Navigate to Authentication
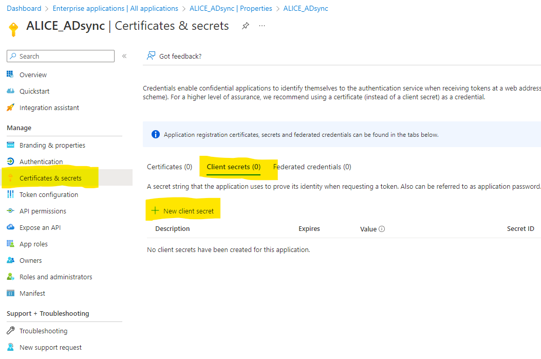The height and width of the screenshot is (359, 541). coord(41,161)
